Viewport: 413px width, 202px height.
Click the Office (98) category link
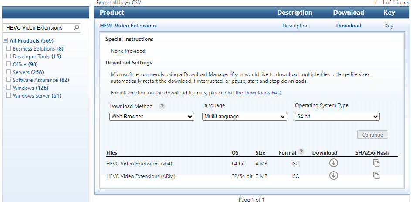tap(25, 64)
